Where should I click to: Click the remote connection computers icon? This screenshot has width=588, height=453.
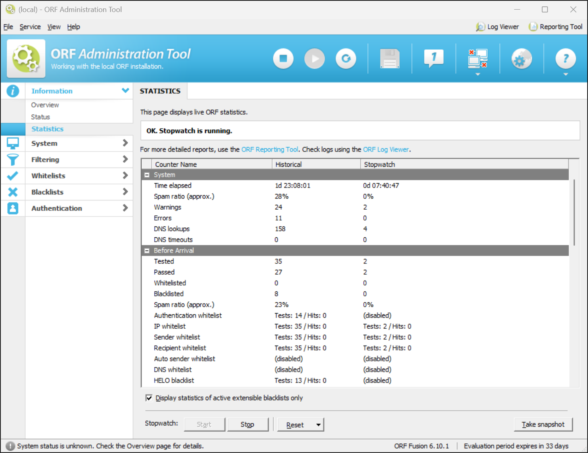pos(478,59)
